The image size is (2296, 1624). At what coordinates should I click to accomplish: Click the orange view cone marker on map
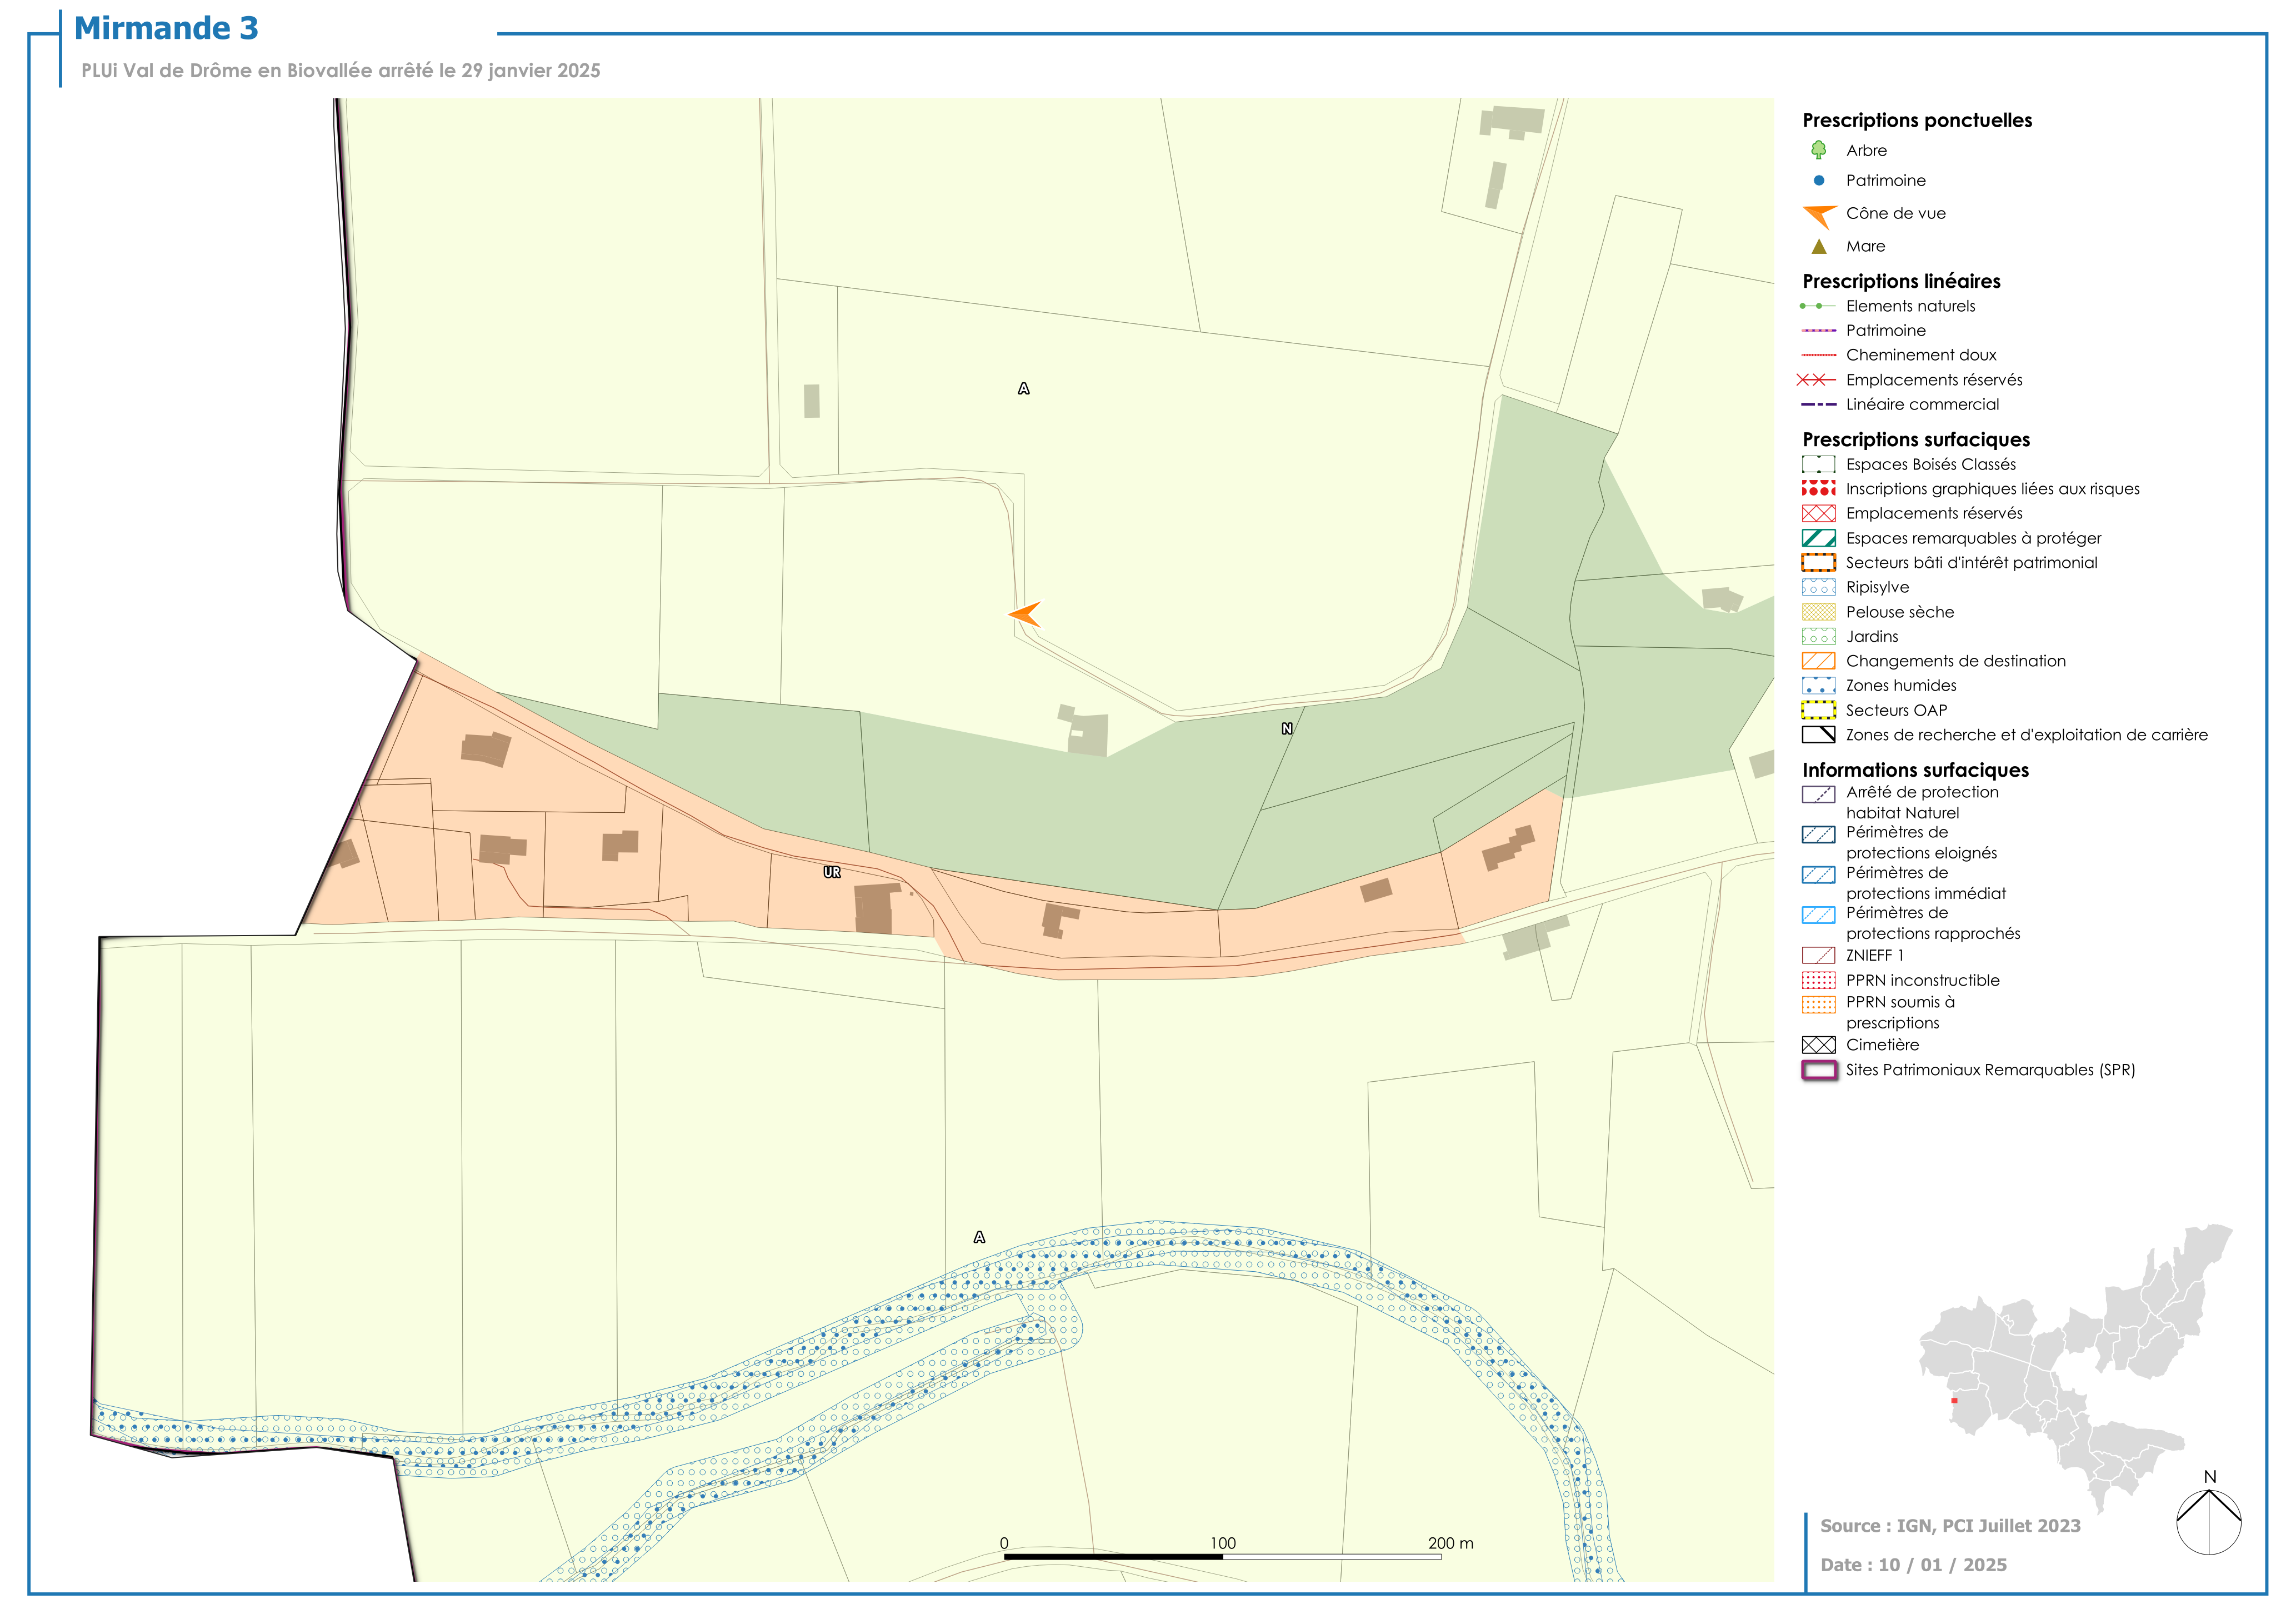(1025, 614)
